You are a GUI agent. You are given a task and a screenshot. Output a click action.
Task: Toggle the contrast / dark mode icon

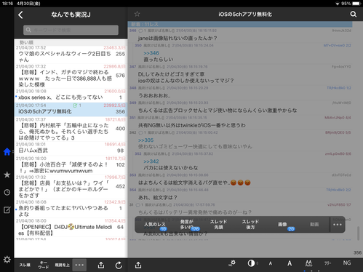[251, 263]
